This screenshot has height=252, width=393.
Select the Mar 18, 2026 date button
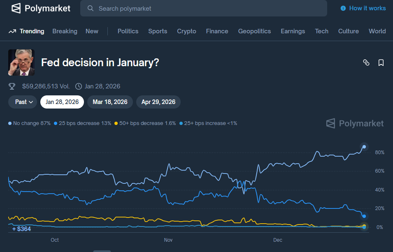(109, 102)
